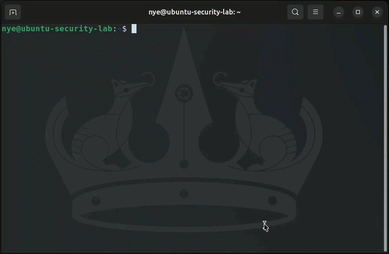Viewport: 389px width, 254px height.
Task: Click the tip of the crown spire
Action: click(184, 31)
